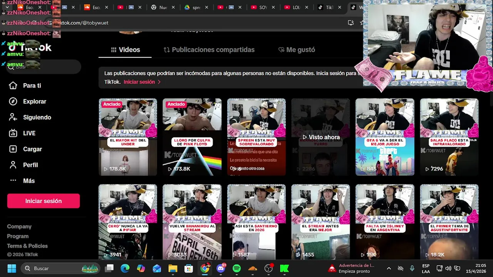Switch to the Me gustó tab
This screenshot has height=277, width=493.
click(297, 50)
